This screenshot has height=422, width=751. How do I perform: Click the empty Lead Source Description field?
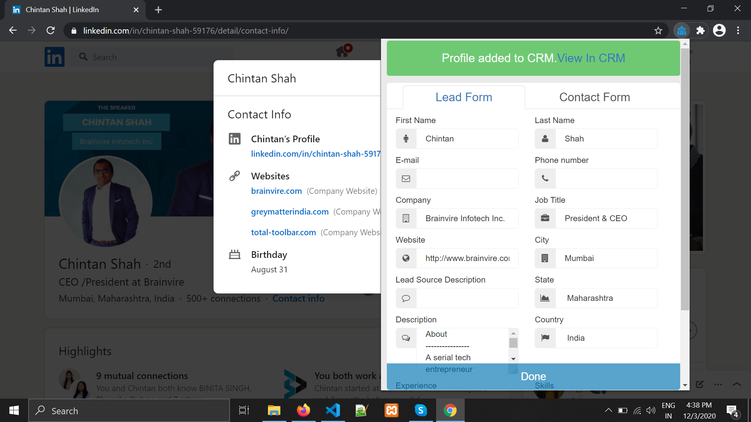(x=467, y=298)
